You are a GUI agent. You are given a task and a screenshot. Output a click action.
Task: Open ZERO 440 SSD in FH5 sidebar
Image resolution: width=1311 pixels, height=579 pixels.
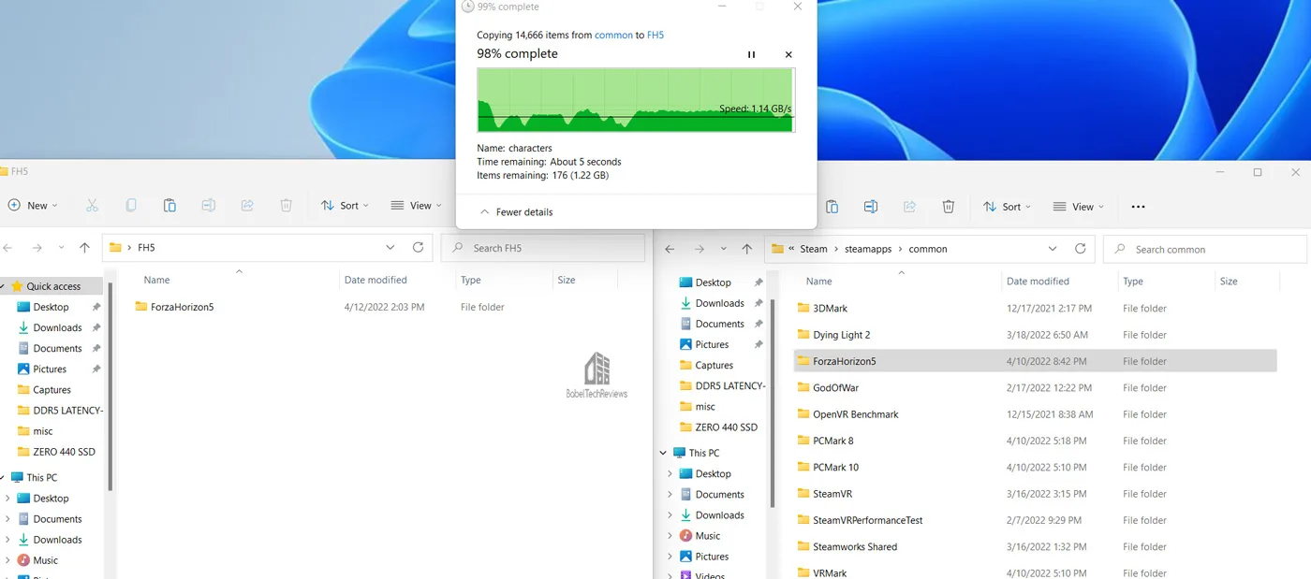coord(56,452)
